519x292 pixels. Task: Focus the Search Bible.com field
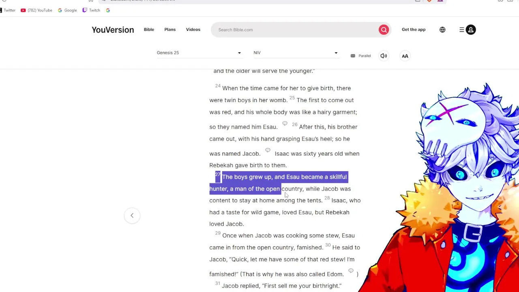click(x=294, y=30)
